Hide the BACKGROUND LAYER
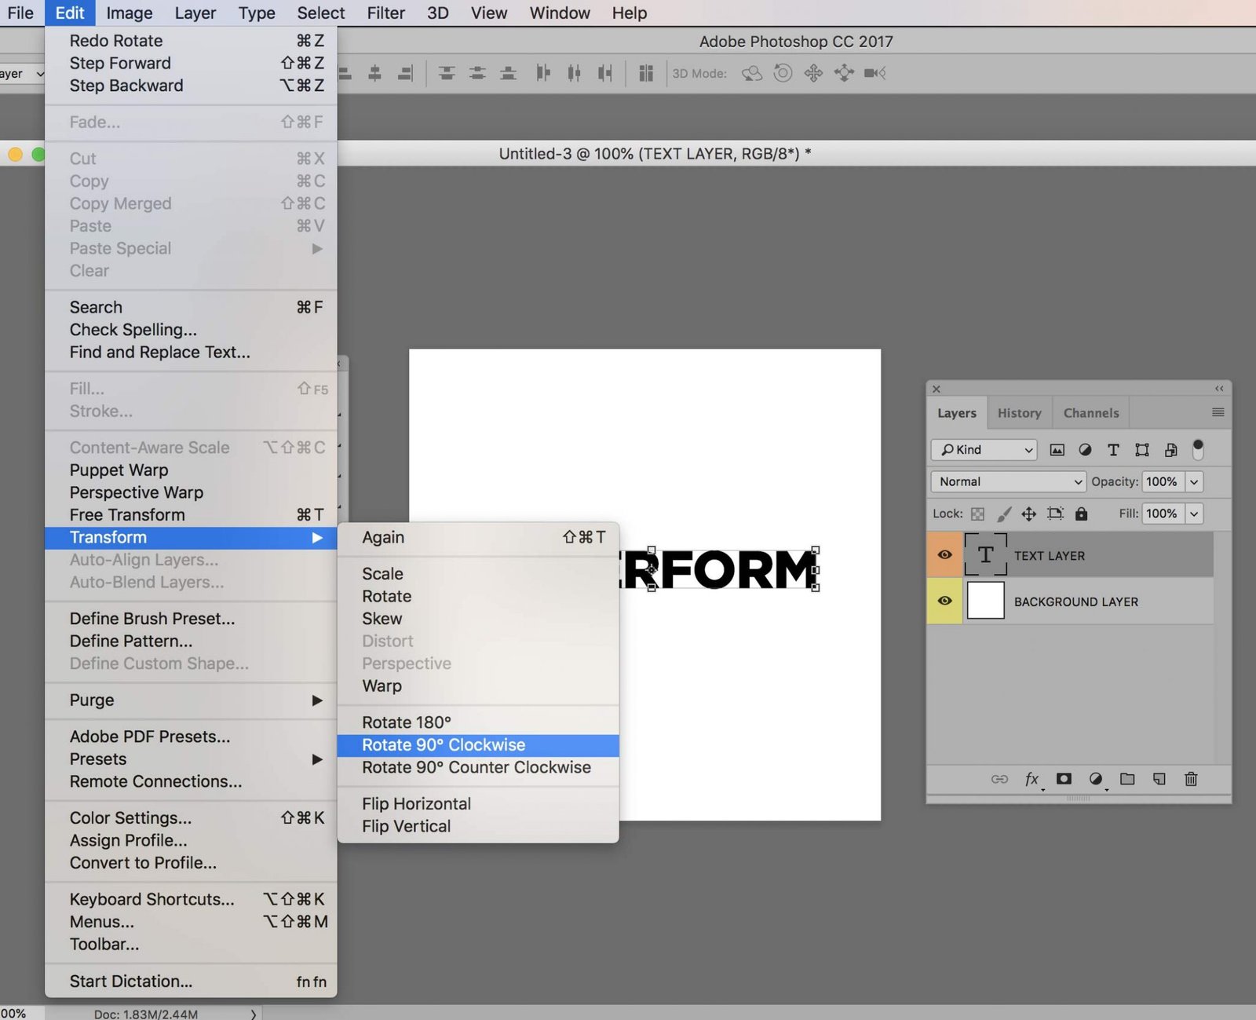Screen dimensions: 1256x1020 coord(945,601)
